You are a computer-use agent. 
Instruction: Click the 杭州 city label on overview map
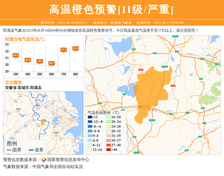coord(56,132)
